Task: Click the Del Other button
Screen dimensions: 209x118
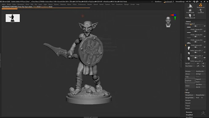Action: click(201, 84)
